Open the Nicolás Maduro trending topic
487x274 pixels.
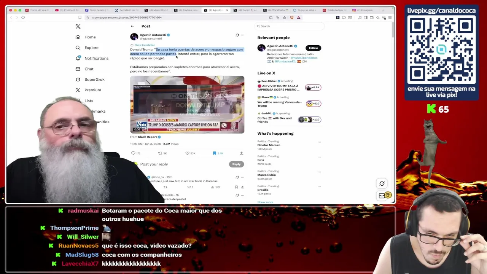[269, 145]
